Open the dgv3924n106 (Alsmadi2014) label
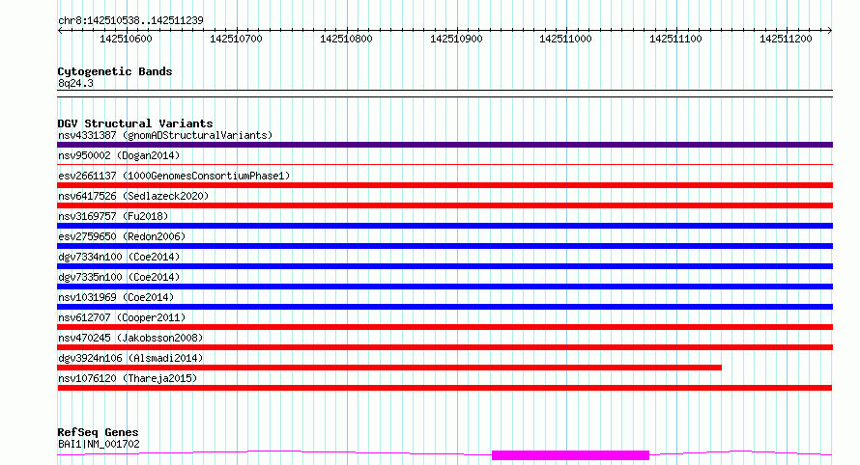860x465 pixels. tap(130, 358)
